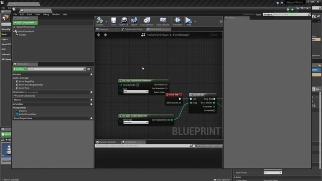The height and width of the screenshot is (181, 322).
Task: Navigate forward in graph history
Action: [x=105, y=35]
